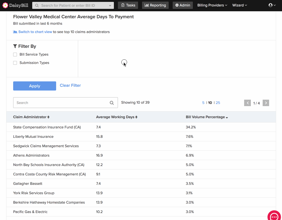Select the Liberty Mutual Insurance row
This screenshot has width=282, height=220.
[141, 136]
